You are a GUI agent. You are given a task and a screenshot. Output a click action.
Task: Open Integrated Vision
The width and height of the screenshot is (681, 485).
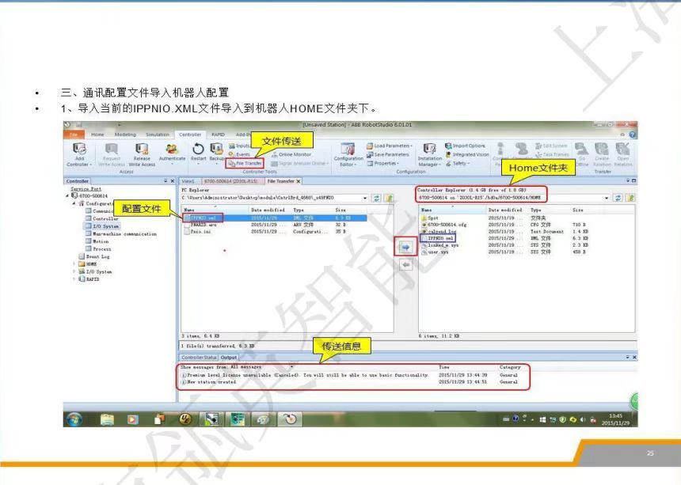pyautogui.click(x=467, y=154)
